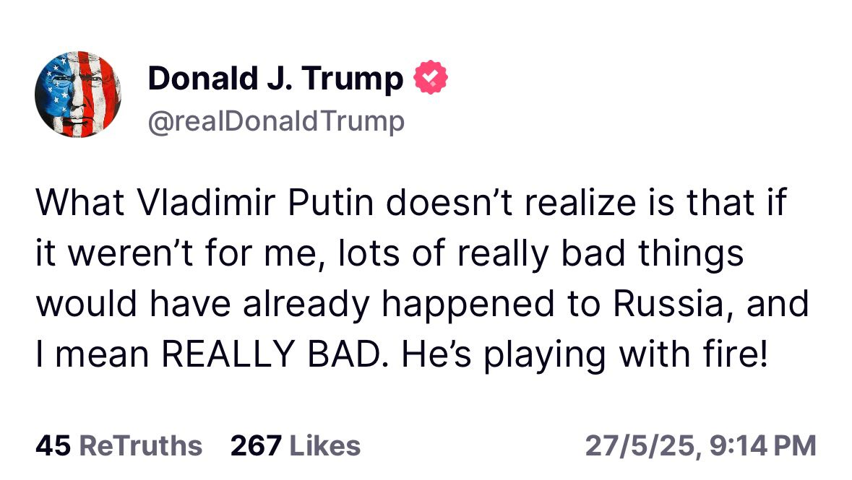Click the 9:14 PM time in the timestamp
The height and width of the screenshot is (480, 852).
763,446
